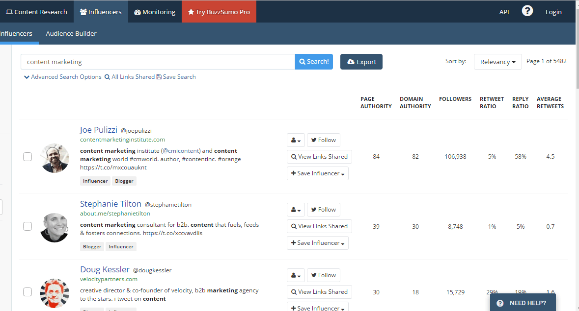Open Save Influencer dropdown for Doug Kessler
The image size is (579, 311).
click(x=318, y=307)
